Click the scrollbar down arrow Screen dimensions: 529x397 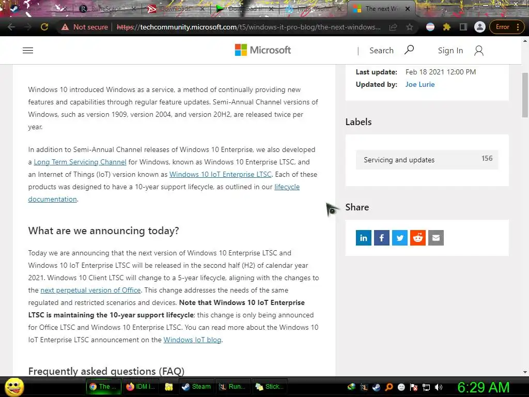click(x=525, y=372)
